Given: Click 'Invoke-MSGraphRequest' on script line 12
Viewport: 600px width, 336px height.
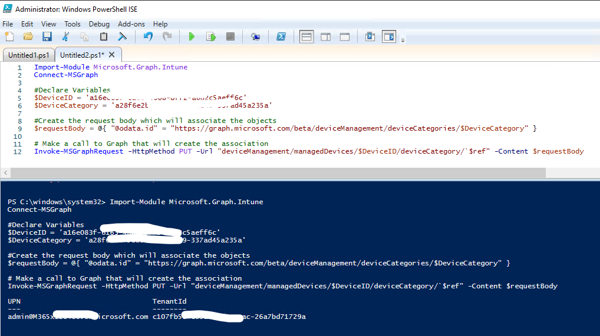Looking at the screenshot, I should (79, 151).
